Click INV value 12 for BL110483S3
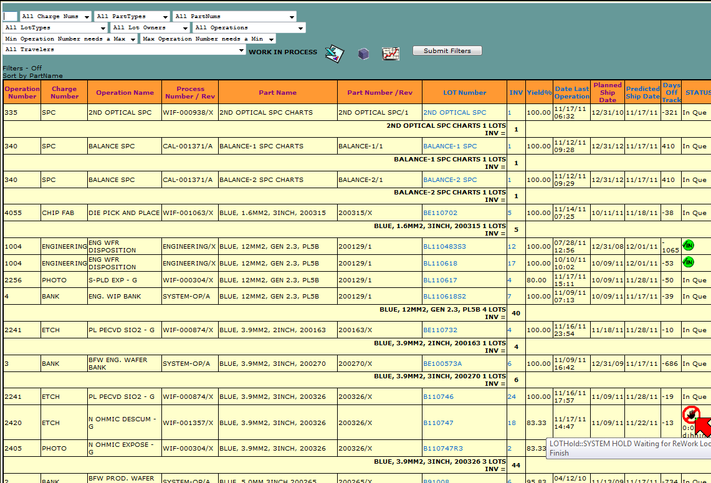The width and height of the screenshot is (711, 483). tap(512, 247)
